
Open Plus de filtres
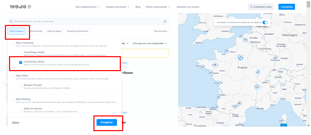pyautogui.click(x=161, y=31)
